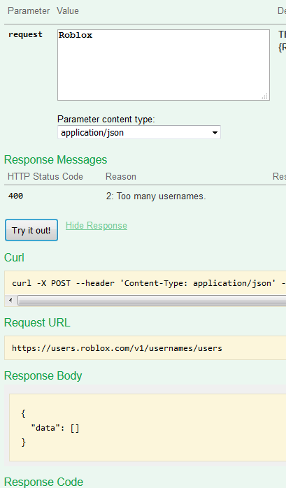Click the Parameter column header
This screenshot has height=488, width=286.
pos(29,11)
